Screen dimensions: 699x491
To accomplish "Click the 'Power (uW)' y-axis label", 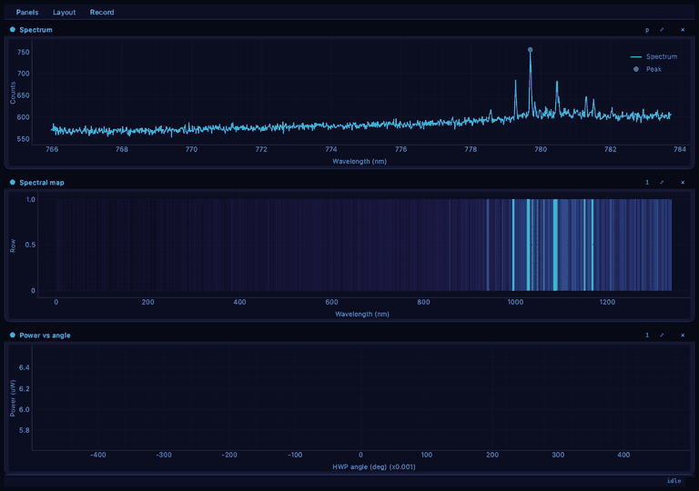I will [13, 398].
